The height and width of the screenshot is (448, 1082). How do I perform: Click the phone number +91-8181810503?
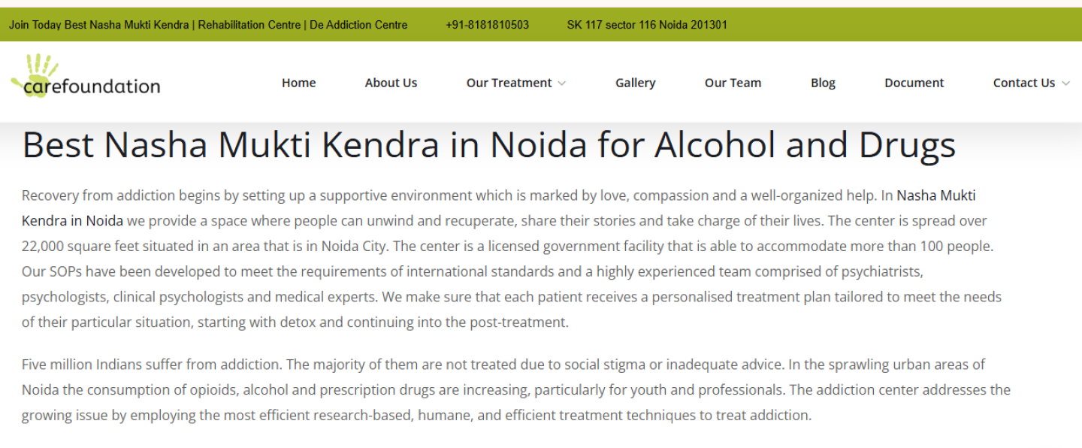pyautogui.click(x=487, y=25)
